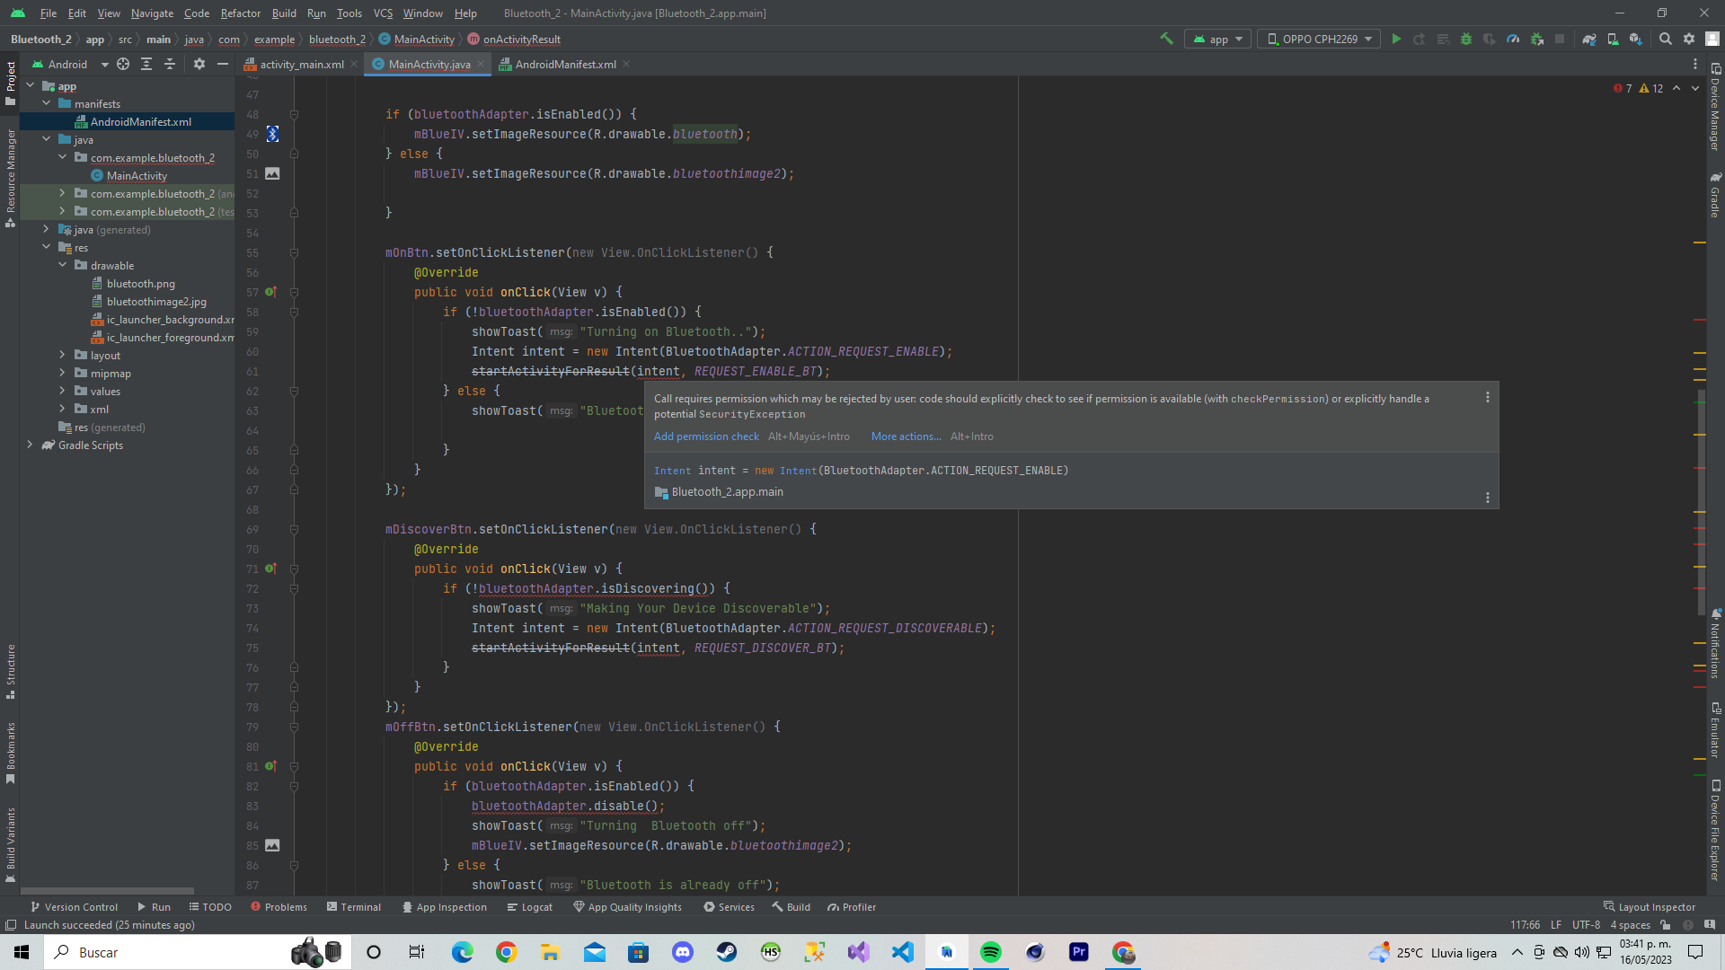
Task: Jump to previous highlighted error arrow
Action: 1676,88
